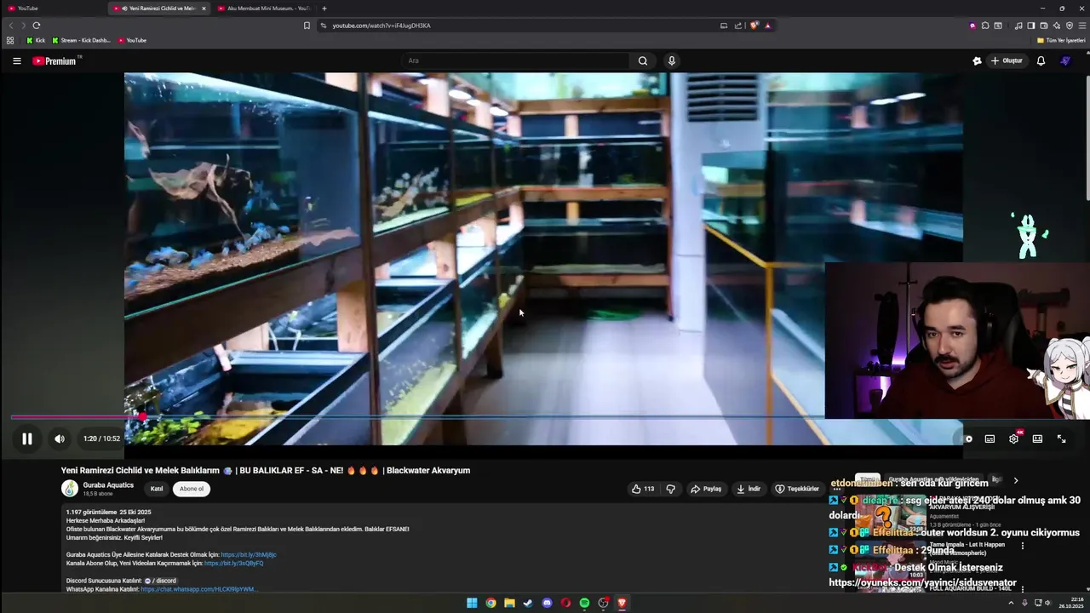This screenshot has height=613, width=1090.
Task: Switch to theater mode
Action: [1037, 438]
